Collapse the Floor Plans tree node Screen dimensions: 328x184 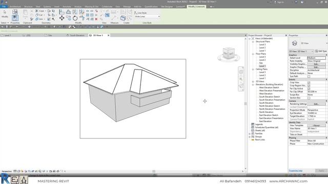(253, 54)
